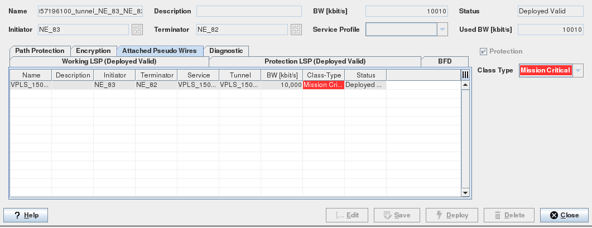Screen dimensions: 592x228
Task: Open the Class Type dropdown arrow
Action: [578, 70]
